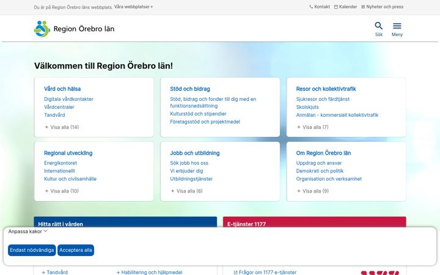Open Internationellt link
This screenshot has height=275, width=440.
pos(59,171)
